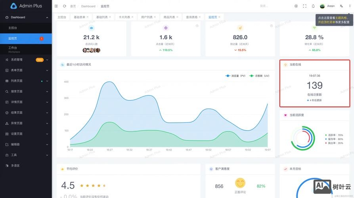Click the star rating next to 4.5
The width and height of the screenshot is (354, 198).
pos(93,186)
